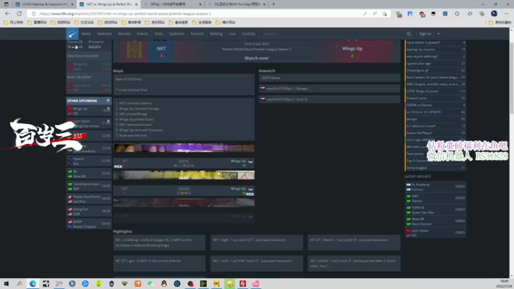Open forum thread 'Finland come'
Screen dimensions: 514x289
436,98
